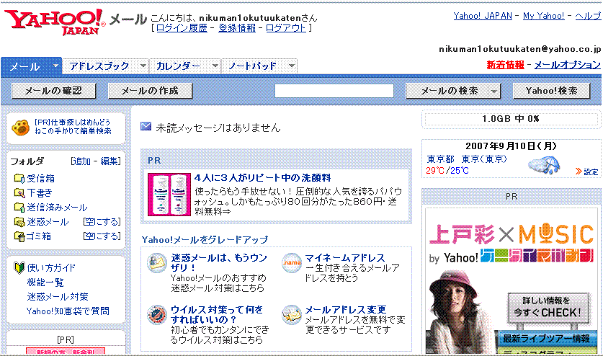Expand the ノートパッド tab dropdown arrow
This screenshot has height=356, width=603.
tap(292, 66)
